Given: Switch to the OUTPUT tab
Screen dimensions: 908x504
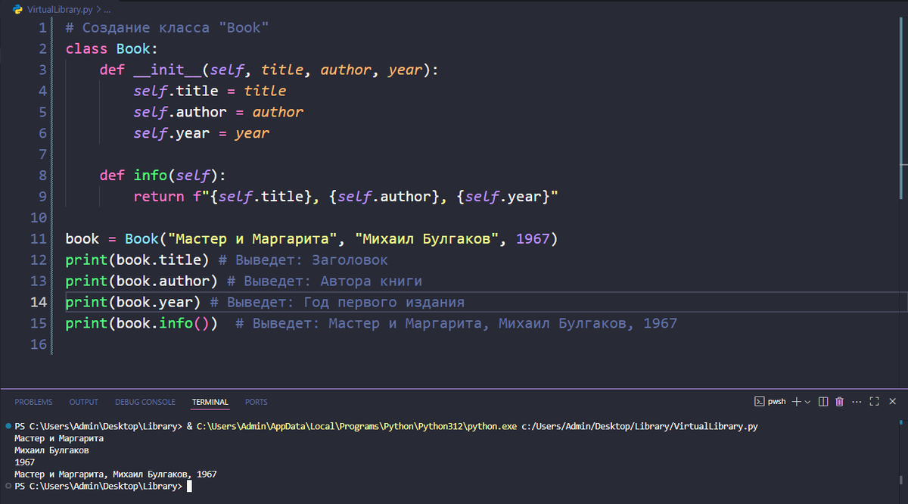Looking at the screenshot, I should 84,402.
